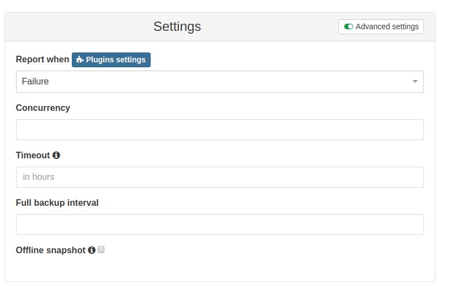
Task: Focus the Concurrency input field
Action: [220, 130]
